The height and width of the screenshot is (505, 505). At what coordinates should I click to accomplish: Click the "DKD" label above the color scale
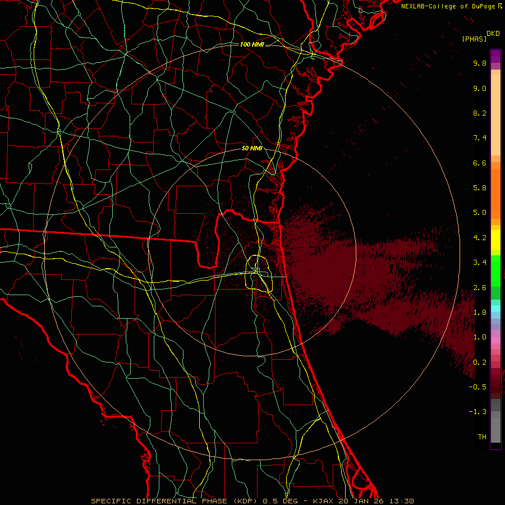click(493, 34)
